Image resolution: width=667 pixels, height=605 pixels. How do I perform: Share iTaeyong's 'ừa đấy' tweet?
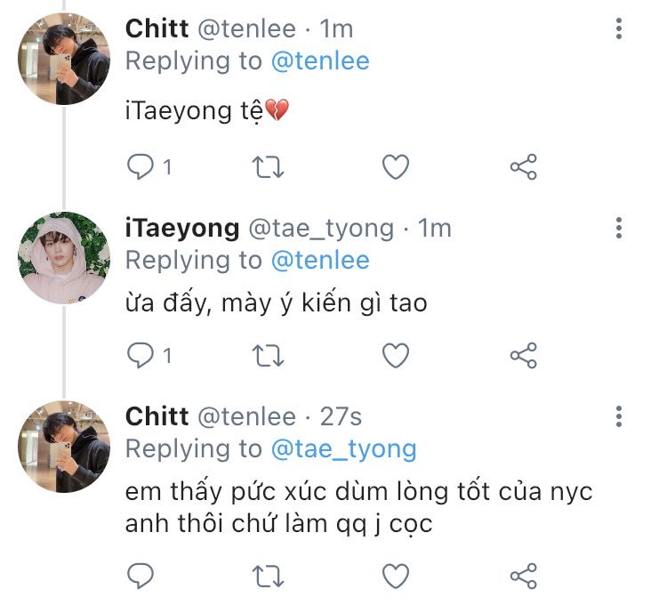523,356
